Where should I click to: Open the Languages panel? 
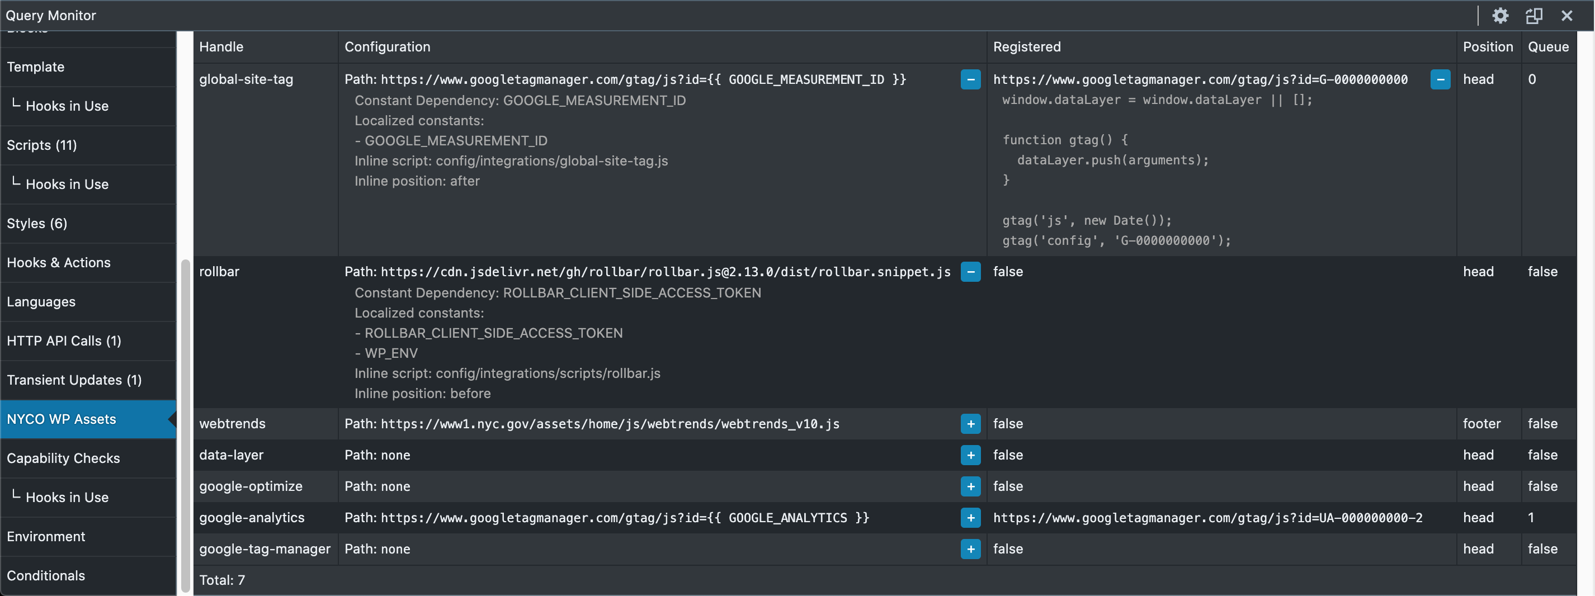[x=88, y=301]
